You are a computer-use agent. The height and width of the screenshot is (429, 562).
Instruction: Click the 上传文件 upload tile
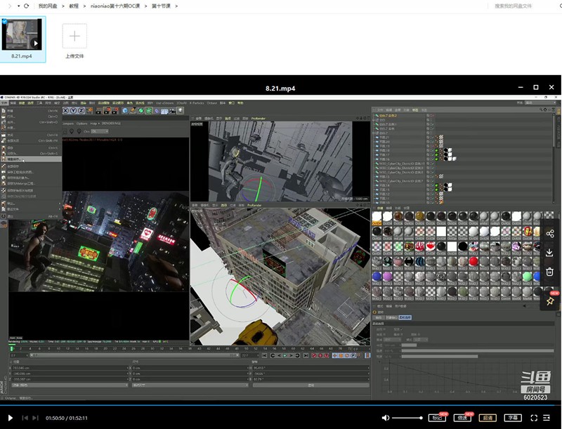click(x=74, y=36)
